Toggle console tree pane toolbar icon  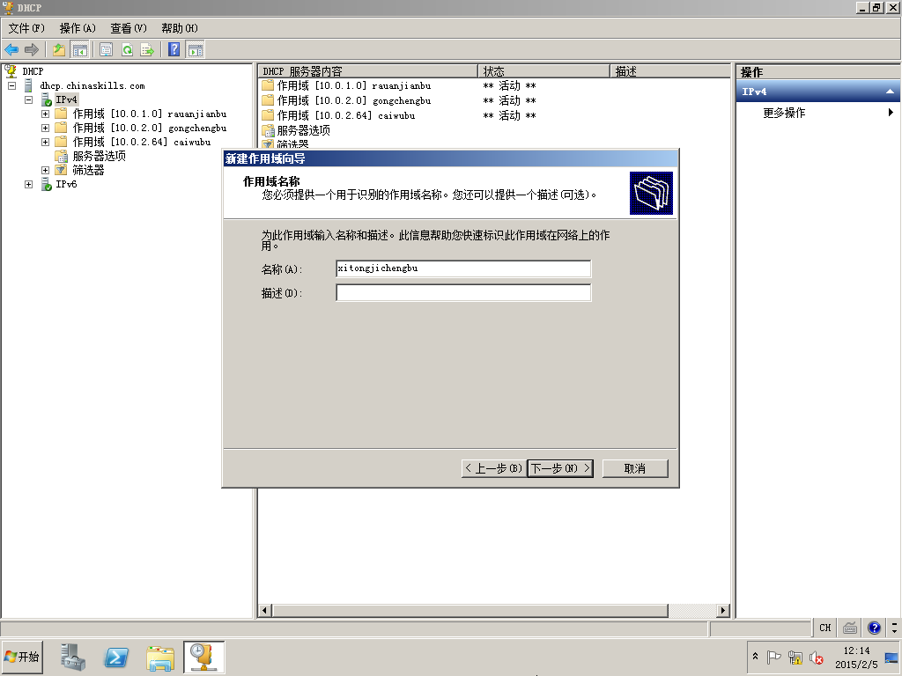[79, 50]
